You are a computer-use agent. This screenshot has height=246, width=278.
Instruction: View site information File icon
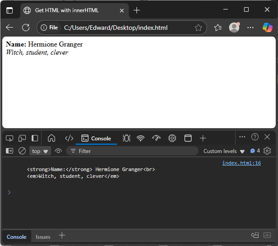tap(49, 28)
